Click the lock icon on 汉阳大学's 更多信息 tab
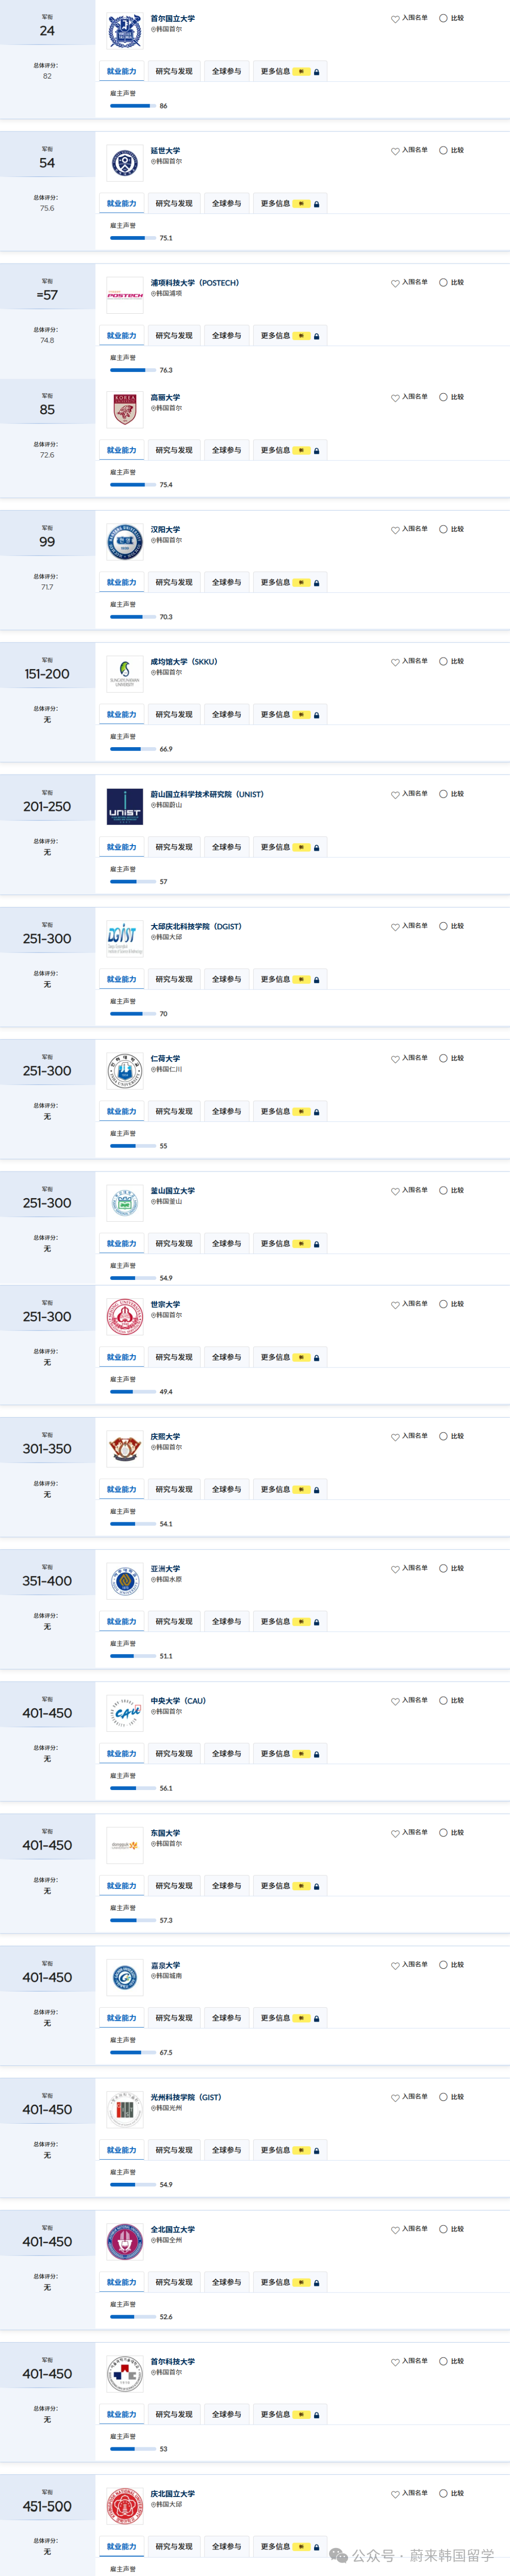This screenshot has width=510, height=2576. [316, 583]
